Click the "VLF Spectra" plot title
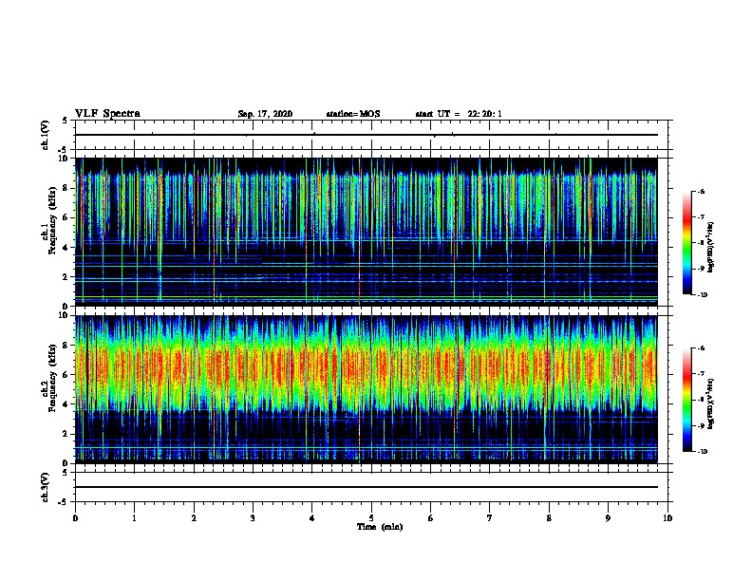 click(x=107, y=114)
